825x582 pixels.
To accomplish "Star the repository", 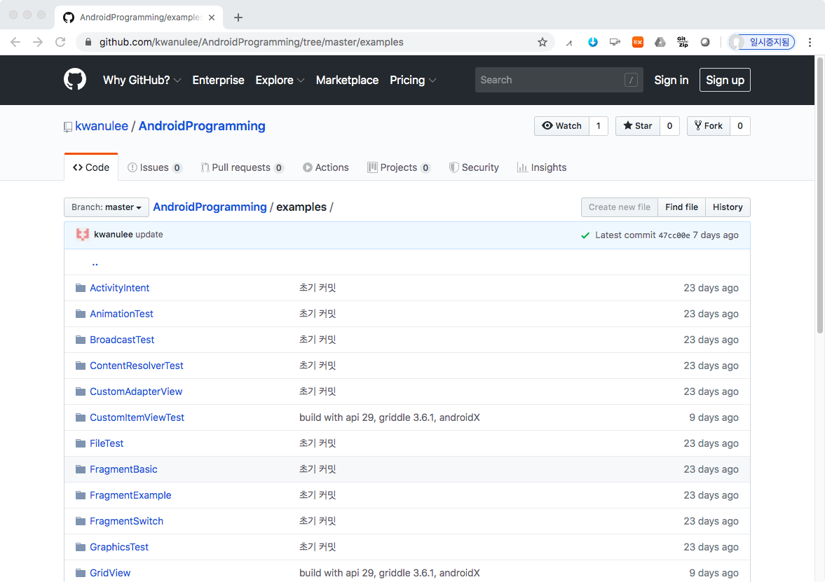I will point(638,125).
